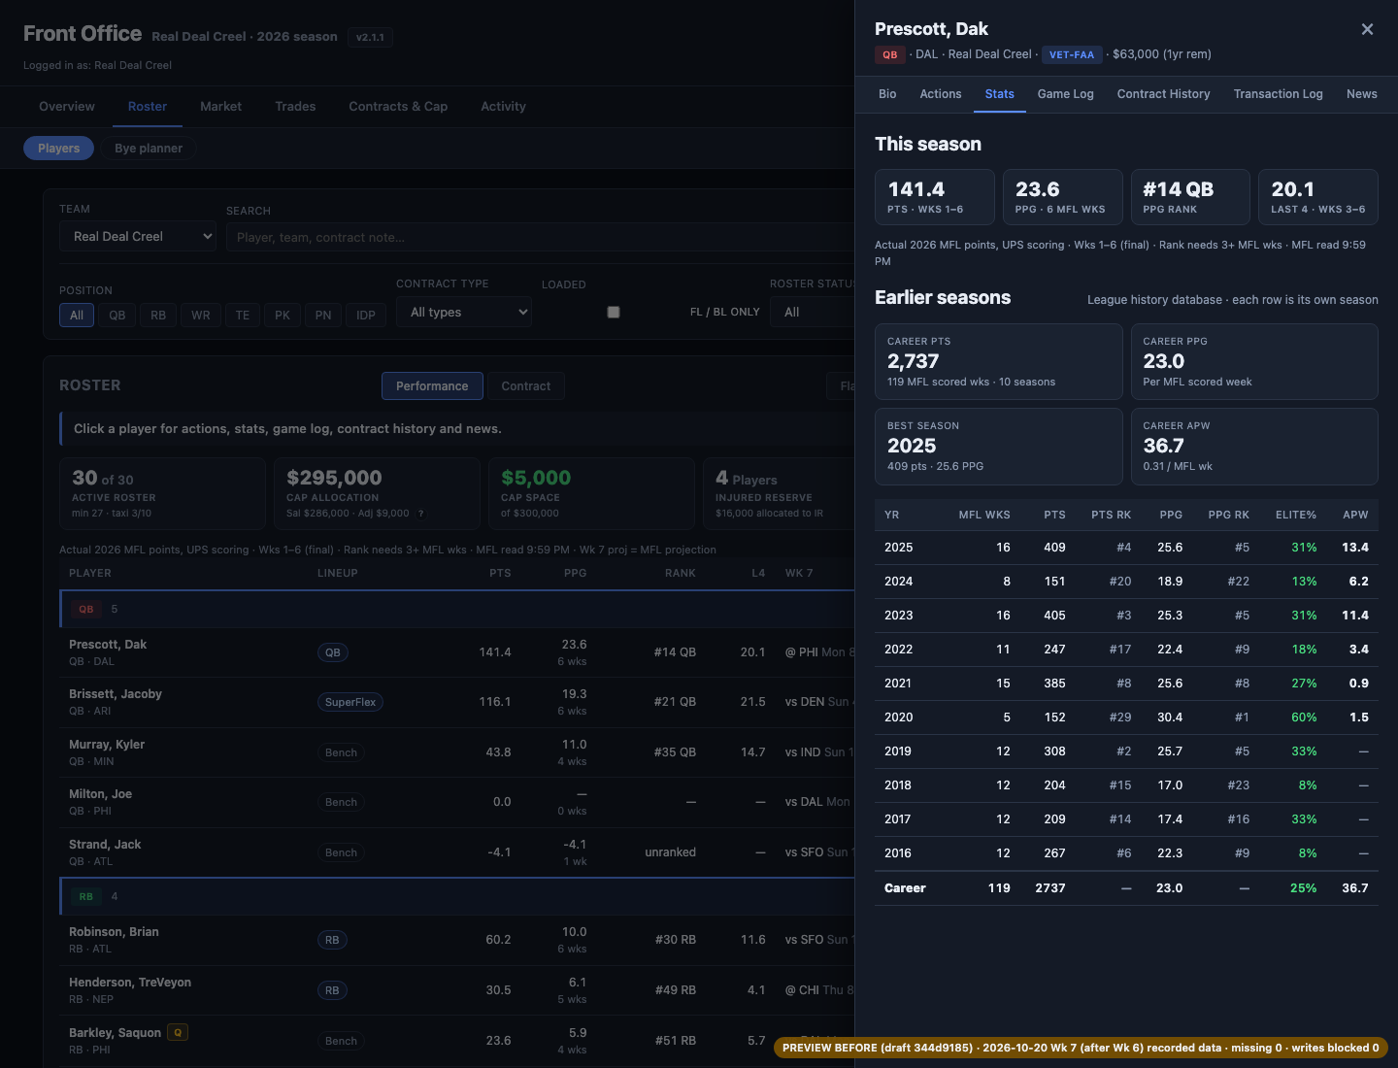Open the Team dropdown showing Real Deal Creel

pyautogui.click(x=137, y=236)
